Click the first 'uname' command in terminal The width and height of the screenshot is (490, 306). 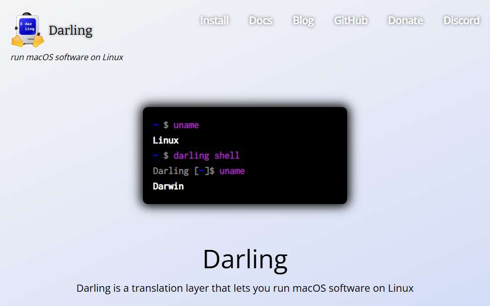point(186,125)
